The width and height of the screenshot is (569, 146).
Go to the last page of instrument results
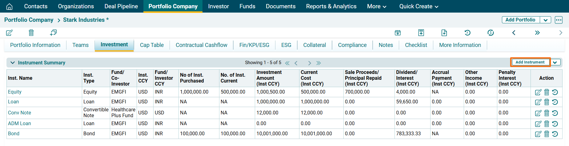(x=319, y=63)
